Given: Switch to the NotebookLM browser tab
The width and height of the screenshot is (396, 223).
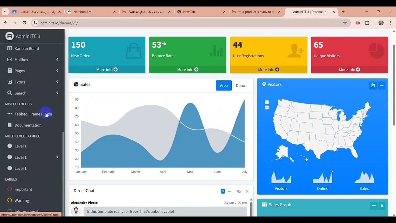Looking at the screenshot, I should tap(92, 12).
